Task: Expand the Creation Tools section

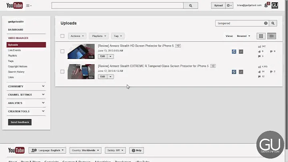Action: 26,111
